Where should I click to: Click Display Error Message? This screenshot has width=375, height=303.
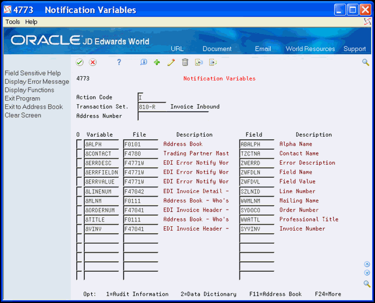pyautogui.click(x=37, y=82)
